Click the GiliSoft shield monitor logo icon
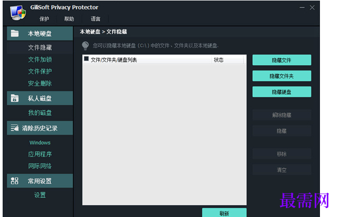This screenshot has height=217, width=339. (x=18, y=13)
